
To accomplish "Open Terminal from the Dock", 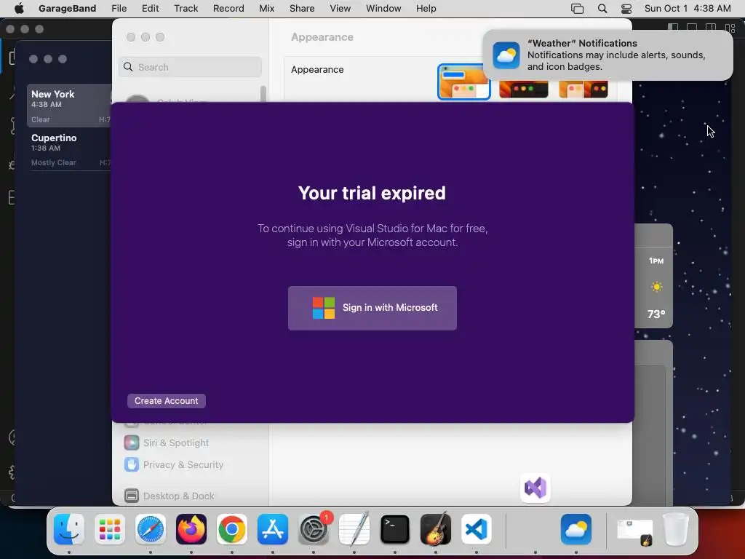I will click(x=395, y=529).
